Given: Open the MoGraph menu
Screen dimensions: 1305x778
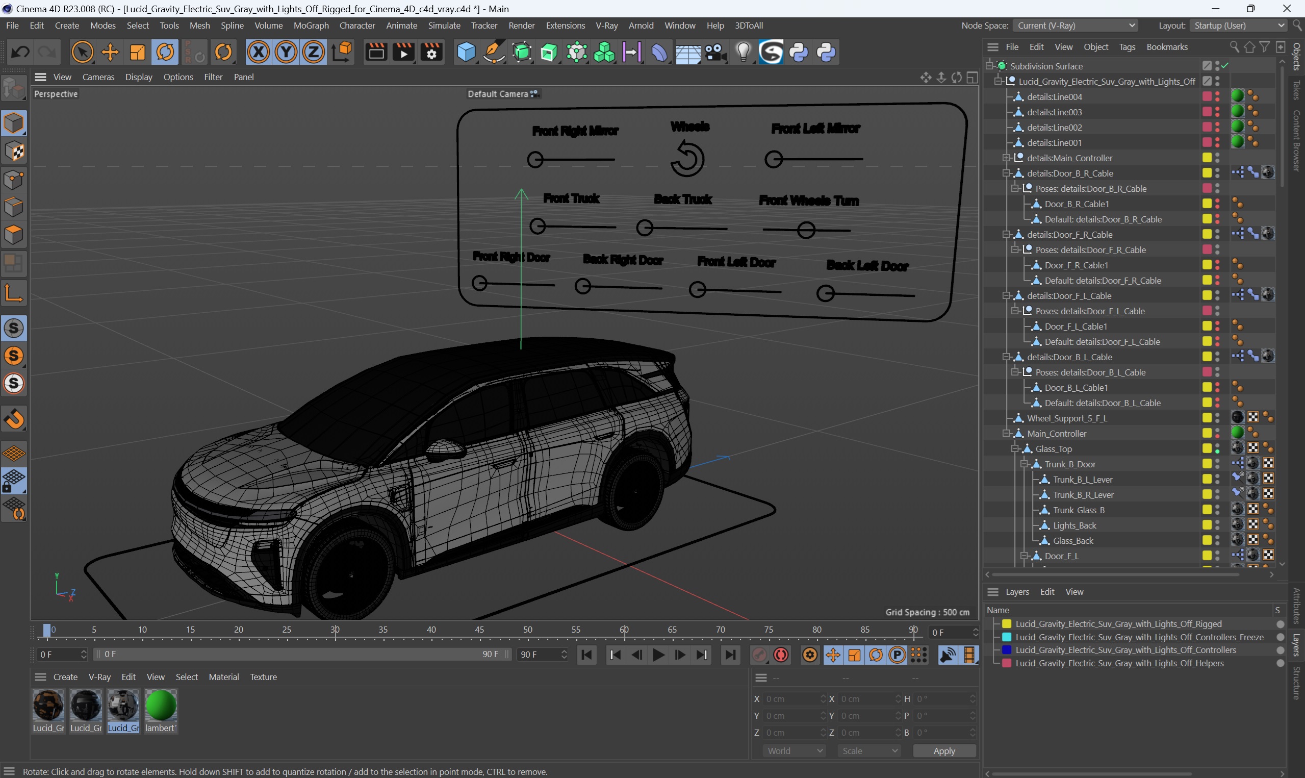Looking at the screenshot, I should (x=311, y=26).
